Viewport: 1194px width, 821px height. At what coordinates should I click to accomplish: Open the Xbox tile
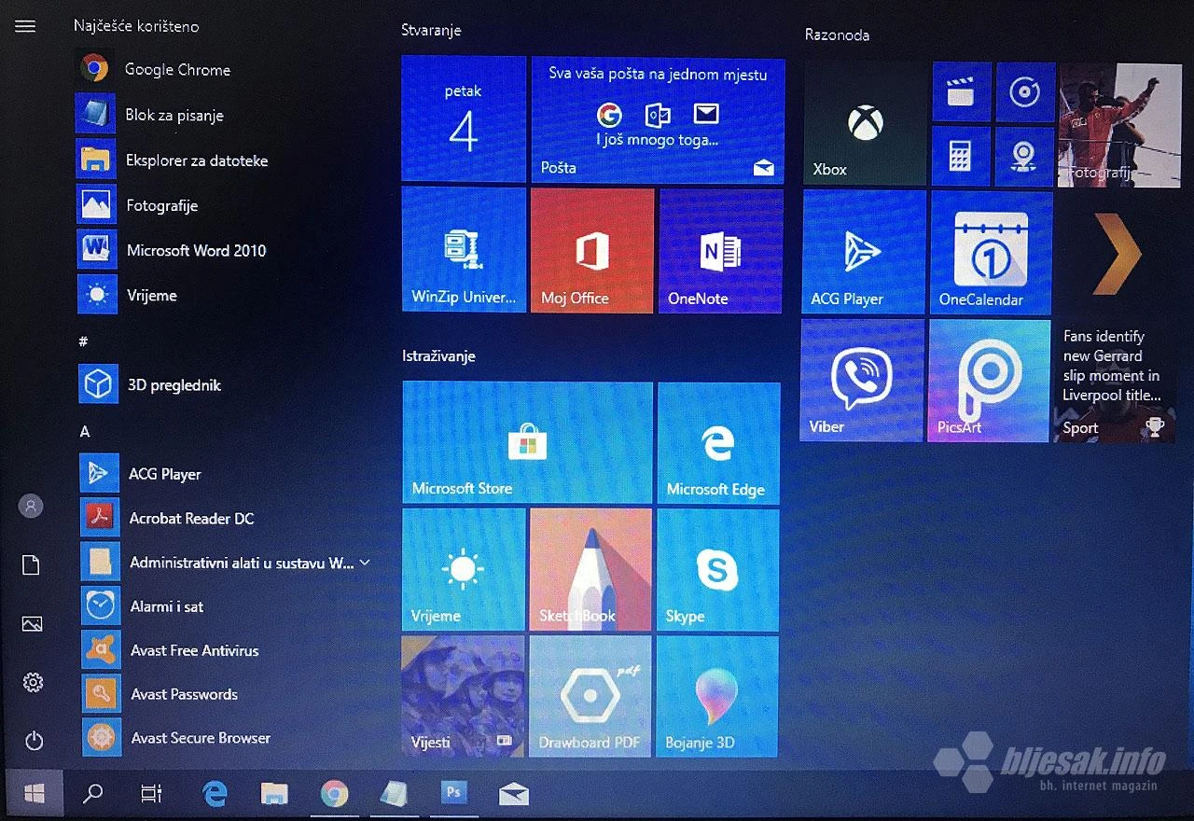point(865,123)
